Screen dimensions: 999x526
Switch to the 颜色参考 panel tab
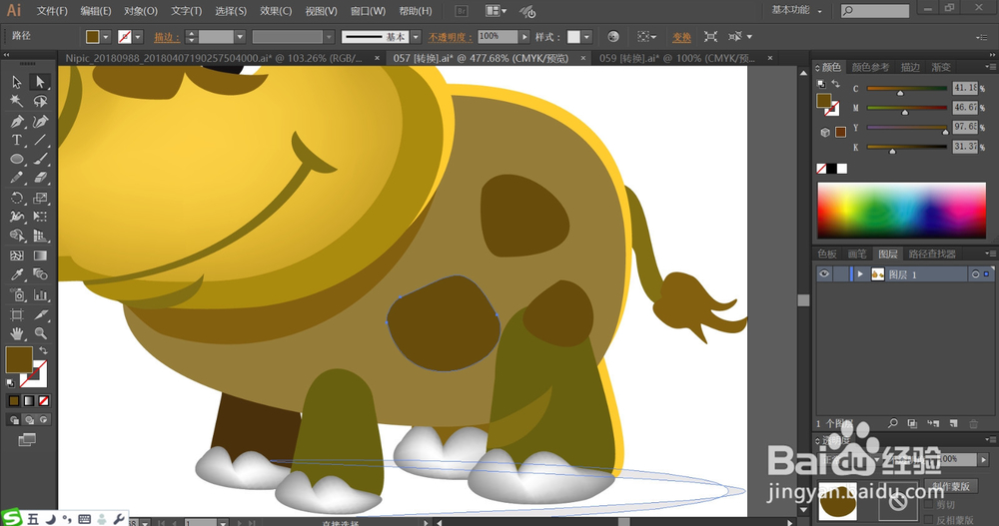[870, 68]
